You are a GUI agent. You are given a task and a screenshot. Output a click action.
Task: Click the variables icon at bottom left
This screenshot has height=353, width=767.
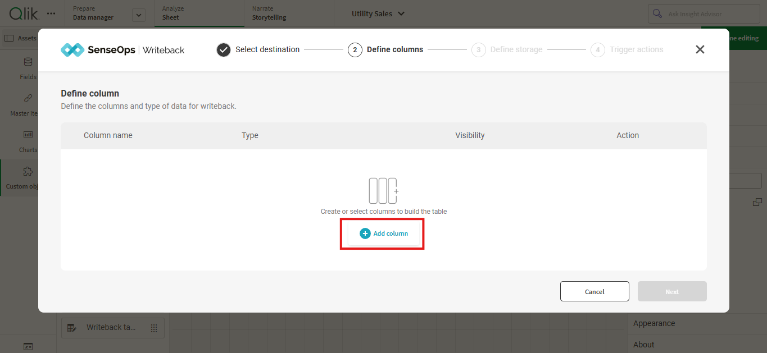click(x=28, y=346)
